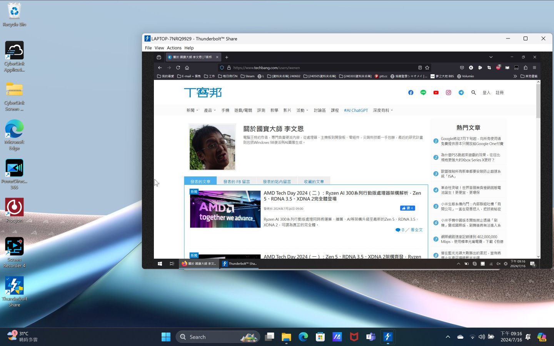Click the remote volume muted tray icon
The width and height of the screenshot is (554, 346).
[x=499, y=264]
